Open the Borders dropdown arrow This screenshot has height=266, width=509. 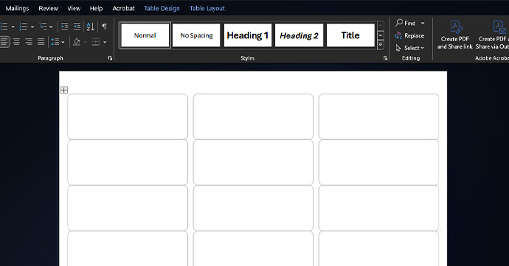tap(105, 42)
